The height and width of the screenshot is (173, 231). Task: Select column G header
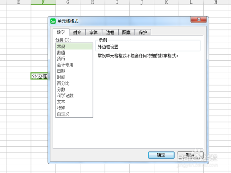click(x=68, y=2)
